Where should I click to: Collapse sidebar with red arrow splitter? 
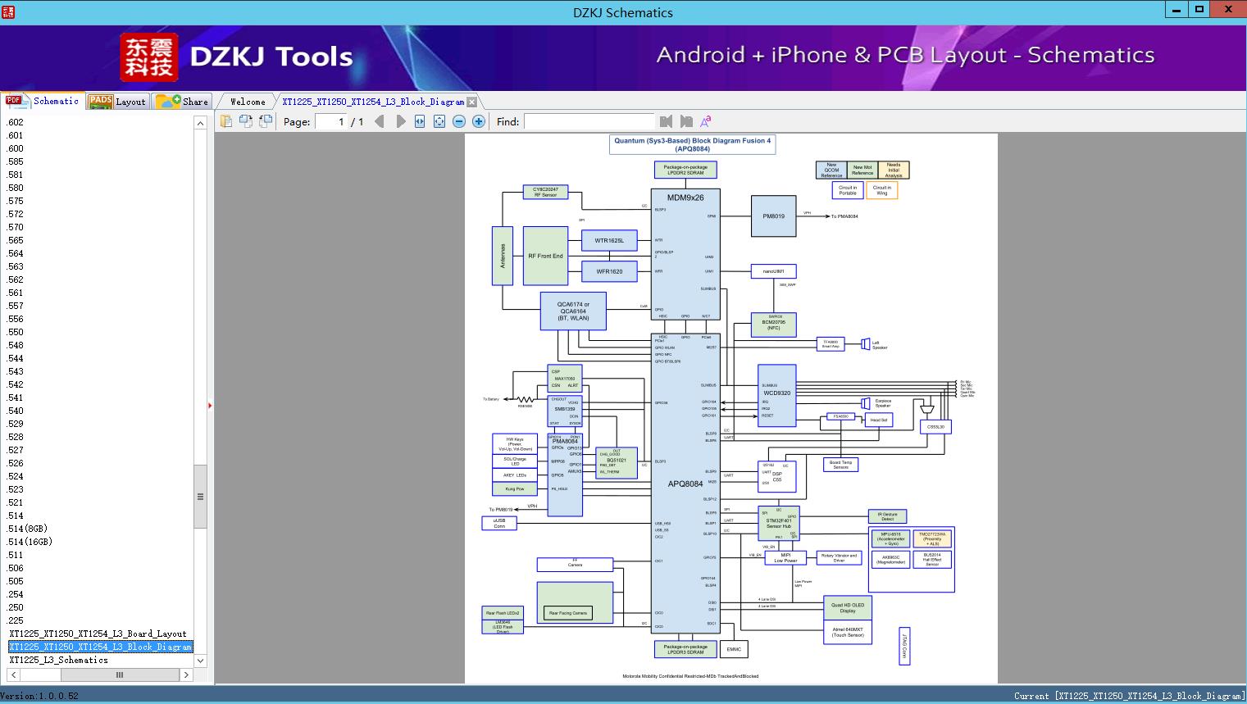point(210,405)
